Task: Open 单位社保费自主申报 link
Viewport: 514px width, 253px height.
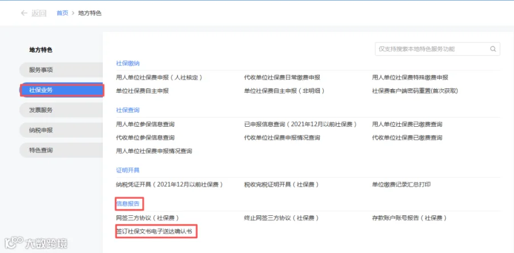Action: click(x=142, y=91)
